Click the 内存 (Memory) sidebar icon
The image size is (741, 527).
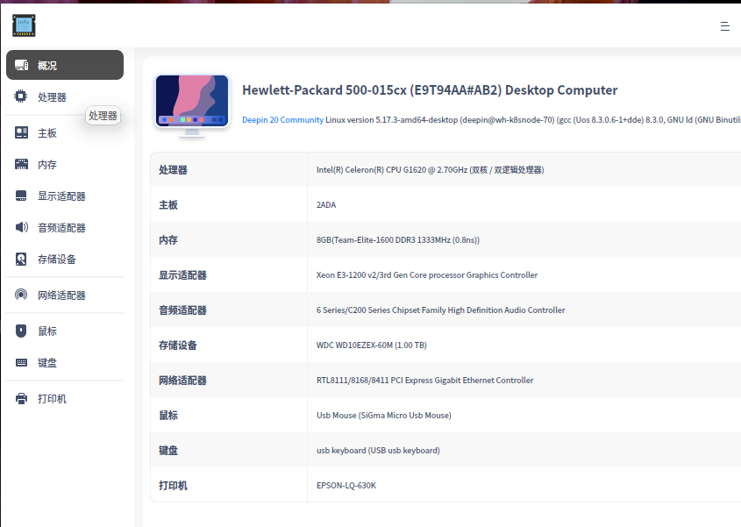click(20, 163)
